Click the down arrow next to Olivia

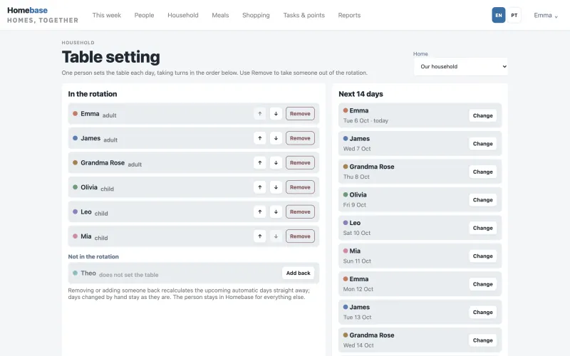click(x=276, y=187)
